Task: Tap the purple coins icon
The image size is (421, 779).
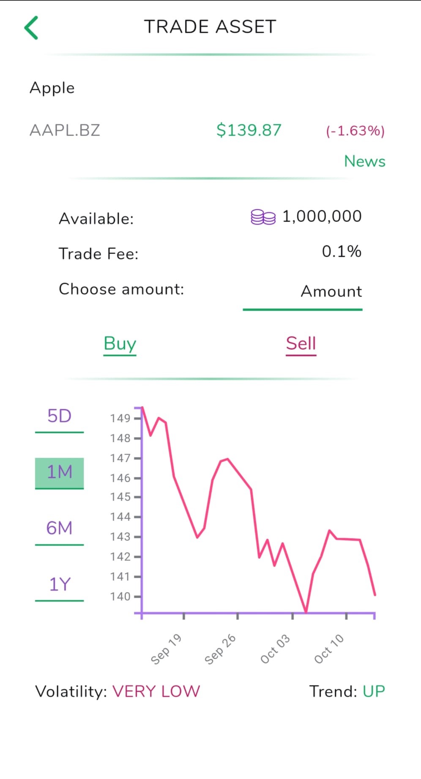Action: pos(263,217)
